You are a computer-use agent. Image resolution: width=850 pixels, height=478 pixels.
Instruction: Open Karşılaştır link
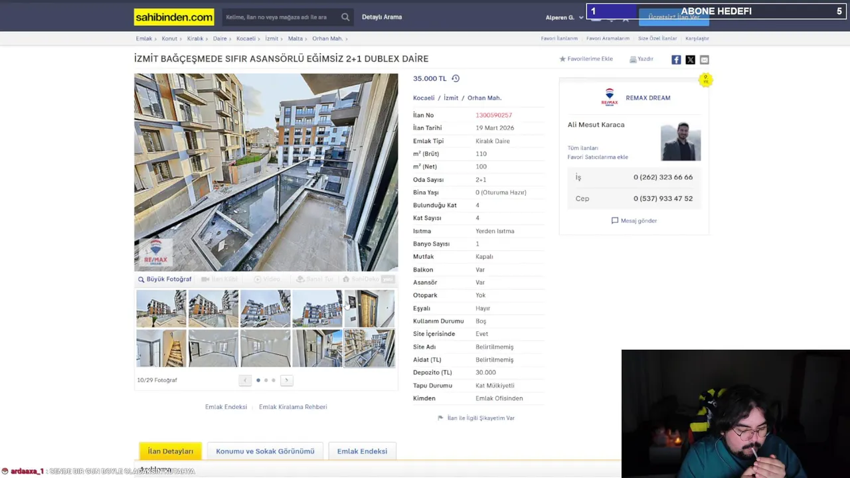tap(697, 39)
